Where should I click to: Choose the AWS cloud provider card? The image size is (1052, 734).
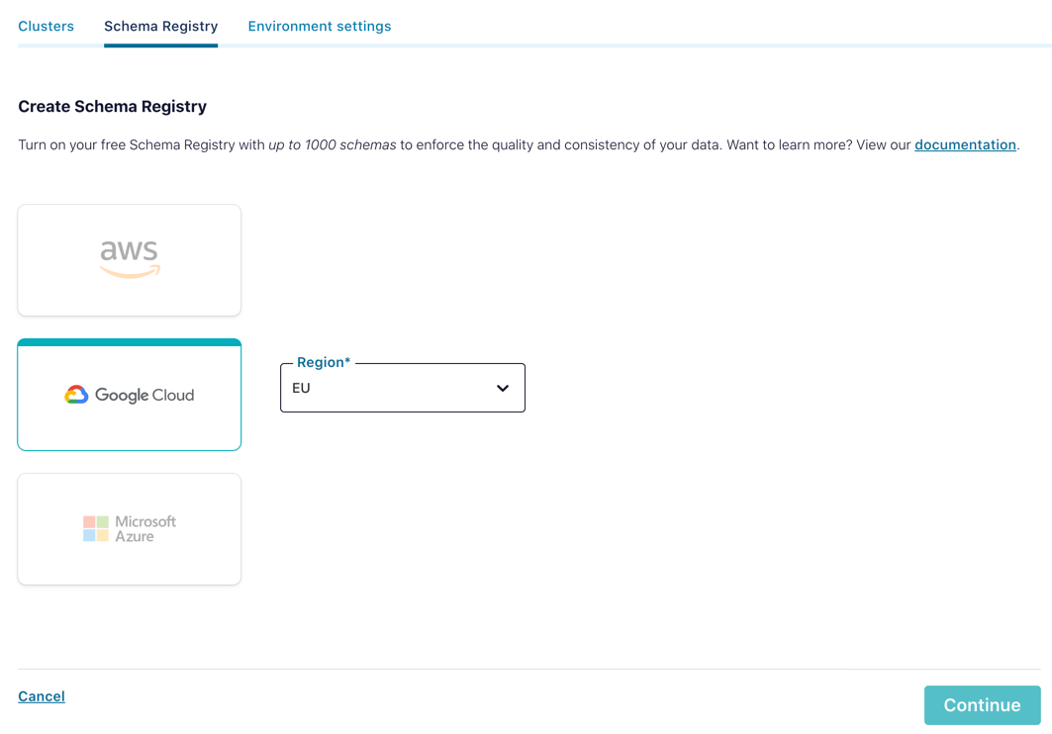pos(130,260)
